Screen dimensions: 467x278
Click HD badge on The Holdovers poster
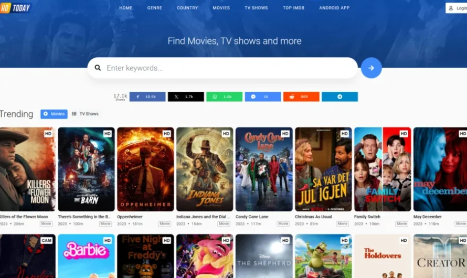click(404, 241)
